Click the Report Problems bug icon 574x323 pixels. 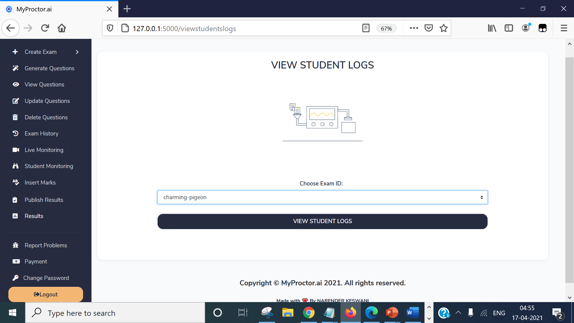pyautogui.click(x=16, y=245)
